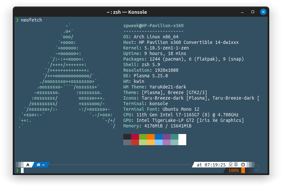This screenshot has width=282, height=193.
Task: Click the gray swatch in bottom row
Action: pyautogui.click(x=127, y=142)
